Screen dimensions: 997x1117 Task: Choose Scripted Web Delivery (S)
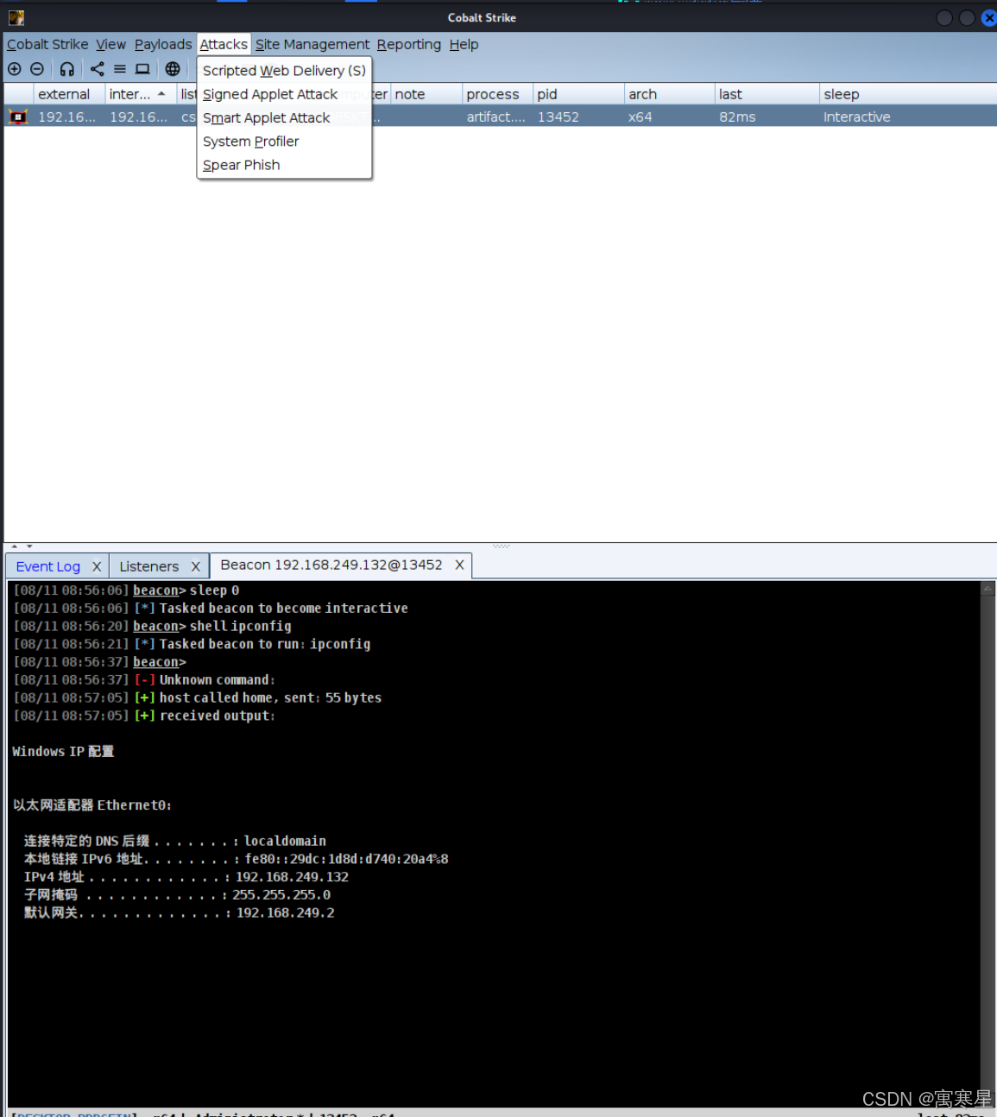click(284, 71)
